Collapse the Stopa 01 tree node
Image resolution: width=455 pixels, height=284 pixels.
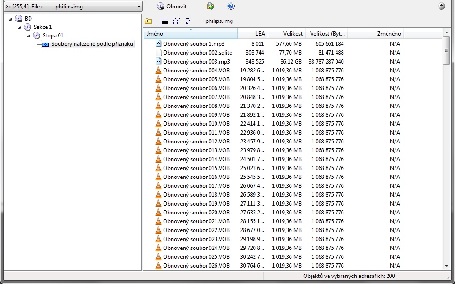(29, 36)
